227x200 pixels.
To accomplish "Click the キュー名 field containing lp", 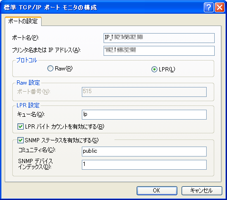I will coord(144,114).
